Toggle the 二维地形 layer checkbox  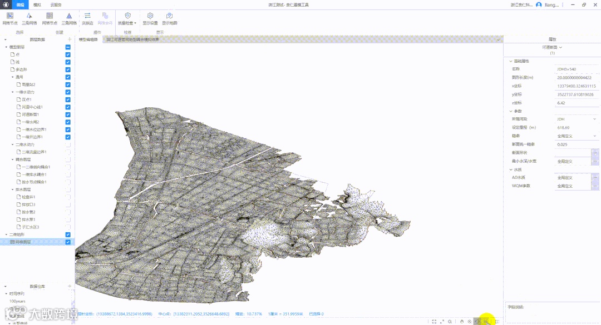[x=68, y=234]
